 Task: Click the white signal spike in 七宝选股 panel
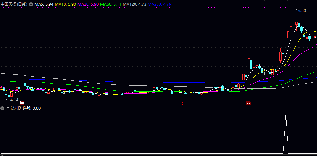(x=286, y=133)
